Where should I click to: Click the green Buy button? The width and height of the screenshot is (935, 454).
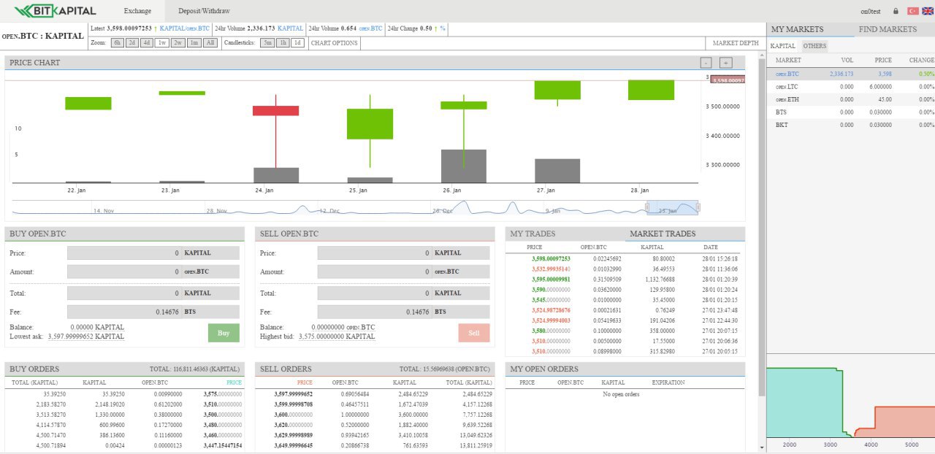click(x=224, y=333)
